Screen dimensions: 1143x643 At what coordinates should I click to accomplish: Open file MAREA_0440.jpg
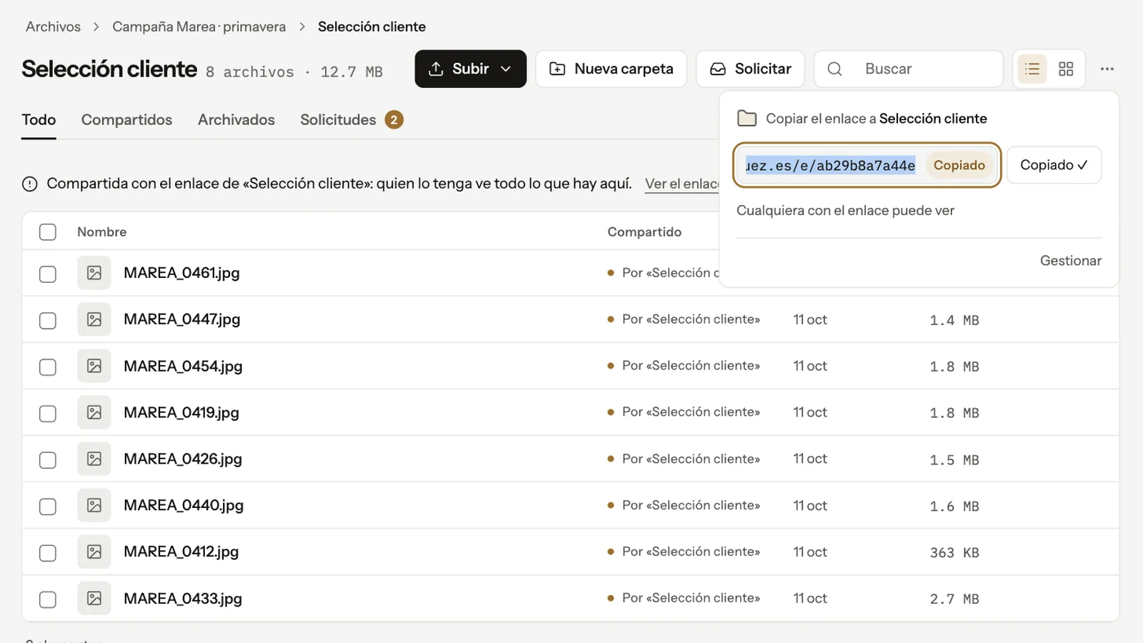[184, 505]
